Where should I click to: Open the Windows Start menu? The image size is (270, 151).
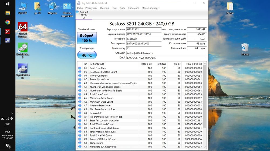coord(8,4)
